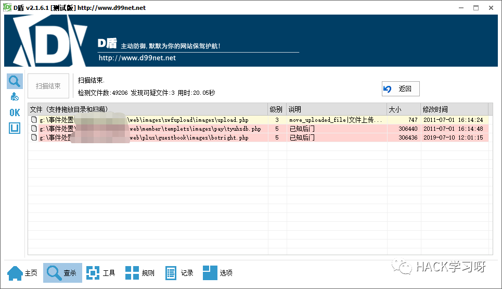Open the 记录 records tab
Viewport: 502px width, 289px height.
pos(179,273)
